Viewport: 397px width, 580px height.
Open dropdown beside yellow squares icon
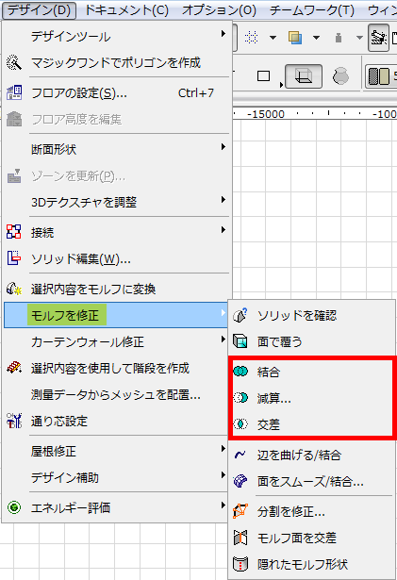[x=316, y=38]
